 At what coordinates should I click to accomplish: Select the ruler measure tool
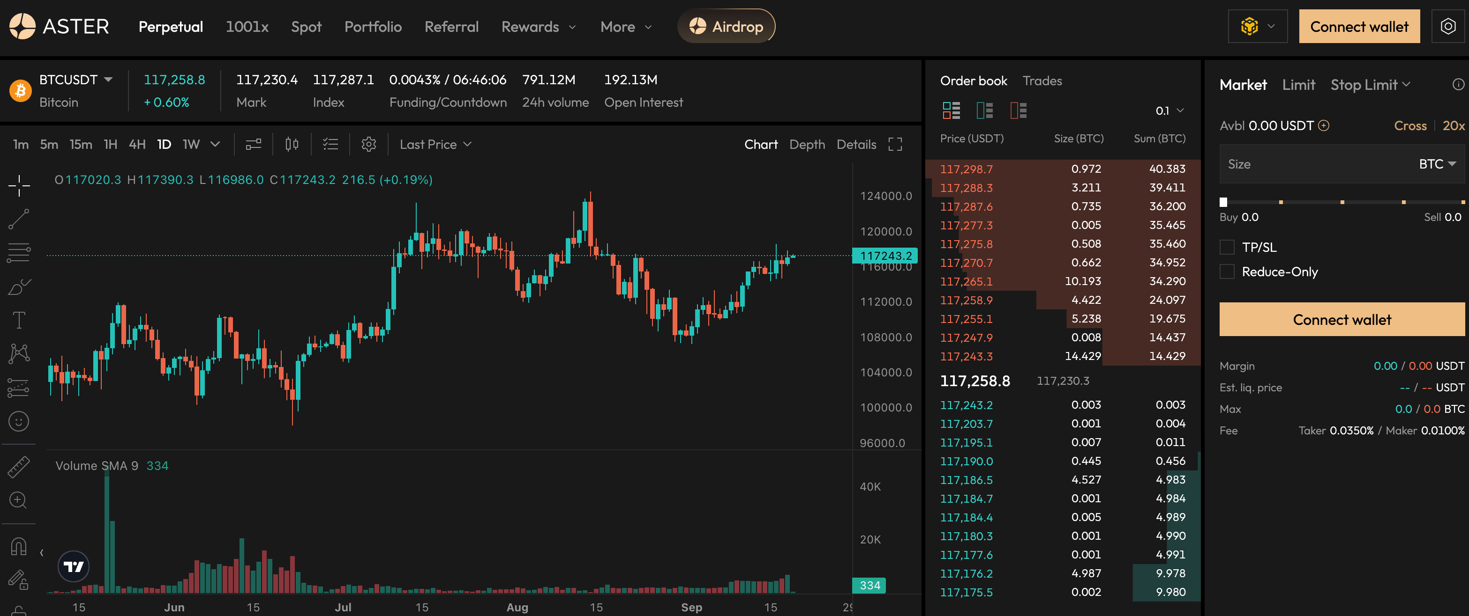click(19, 467)
